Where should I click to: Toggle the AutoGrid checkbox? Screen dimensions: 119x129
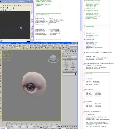pyautogui.click(x=66, y=60)
